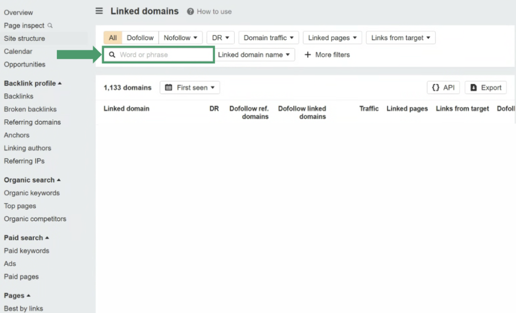Click the Page inspect search icon

click(x=50, y=25)
